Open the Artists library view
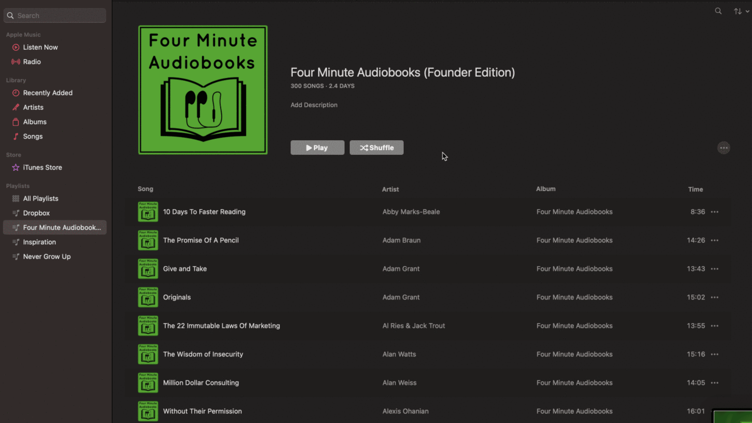 [x=33, y=107]
